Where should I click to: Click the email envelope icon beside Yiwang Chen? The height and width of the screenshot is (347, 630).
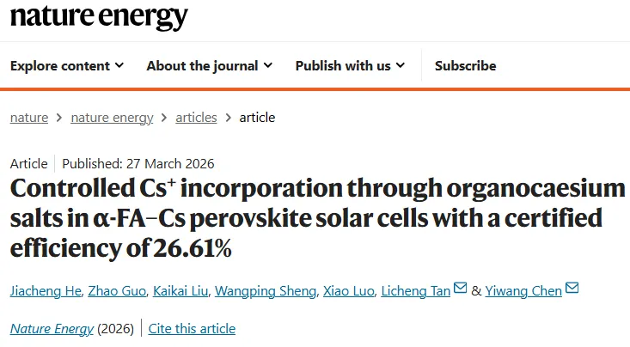click(572, 289)
